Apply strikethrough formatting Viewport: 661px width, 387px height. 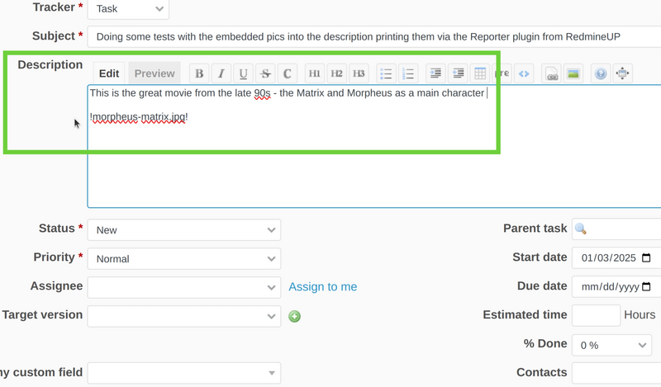264,73
